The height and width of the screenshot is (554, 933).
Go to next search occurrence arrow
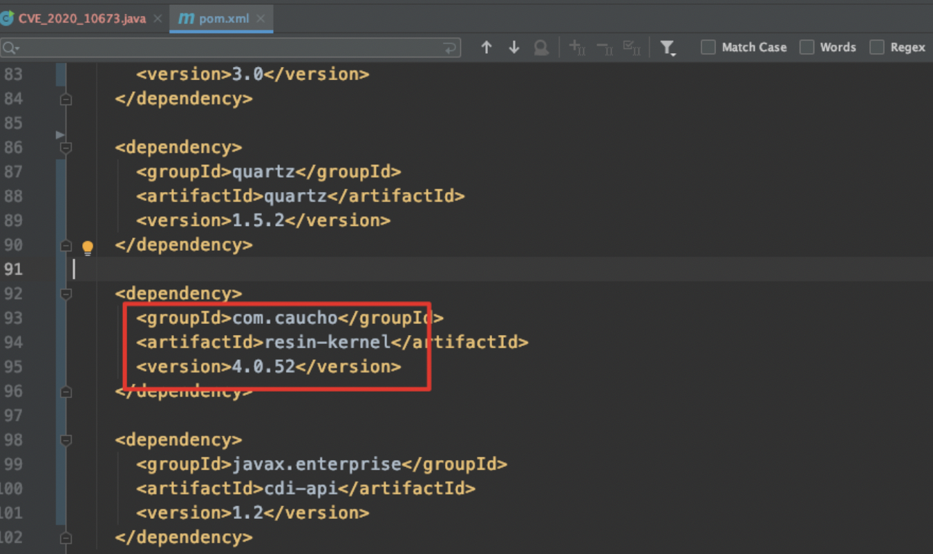513,47
